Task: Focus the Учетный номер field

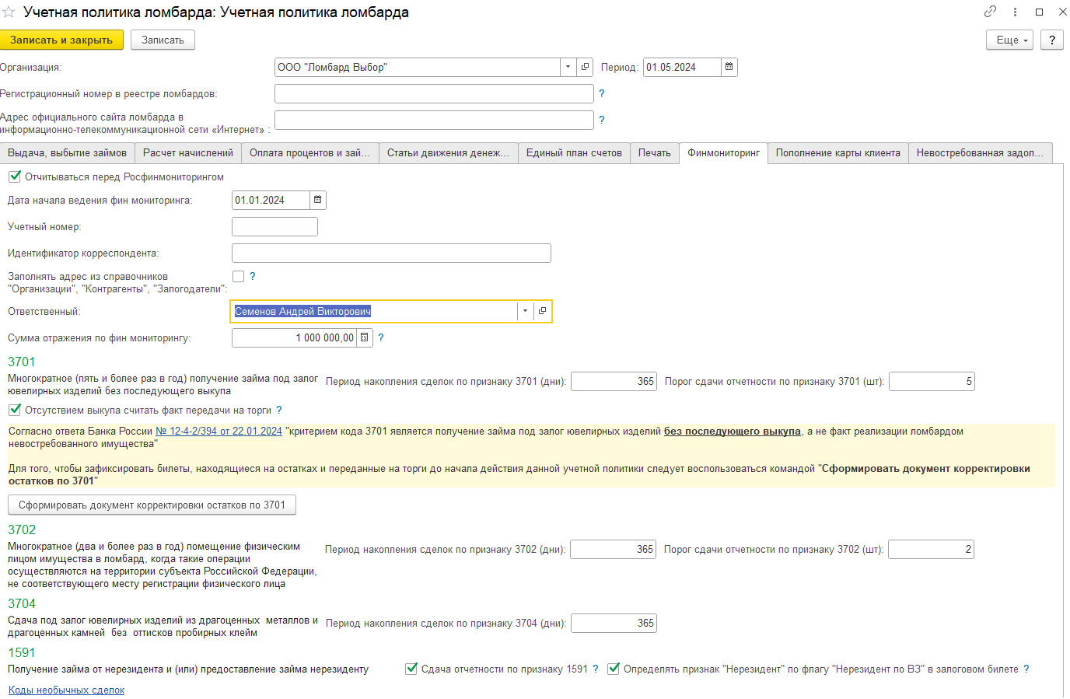Action: pyautogui.click(x=274, y=226)
